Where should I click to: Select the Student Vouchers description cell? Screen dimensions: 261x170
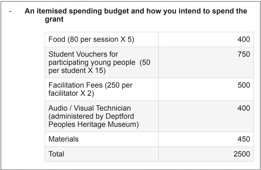(102, 62)
